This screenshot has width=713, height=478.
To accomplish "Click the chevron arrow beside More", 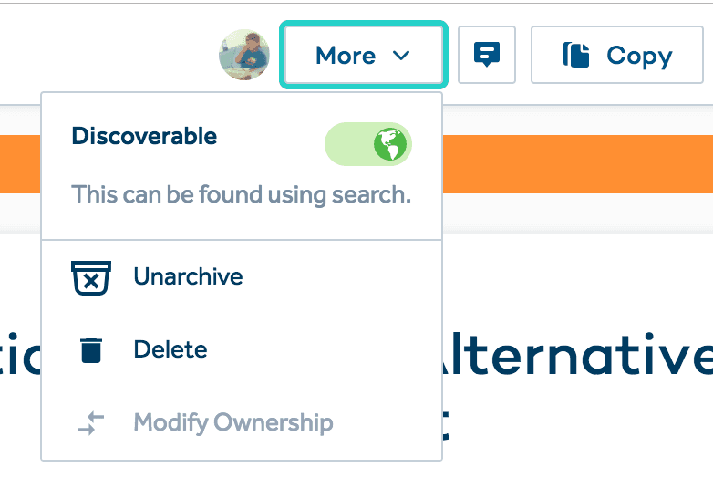I will pyautogui.click(x=401, y=56).
